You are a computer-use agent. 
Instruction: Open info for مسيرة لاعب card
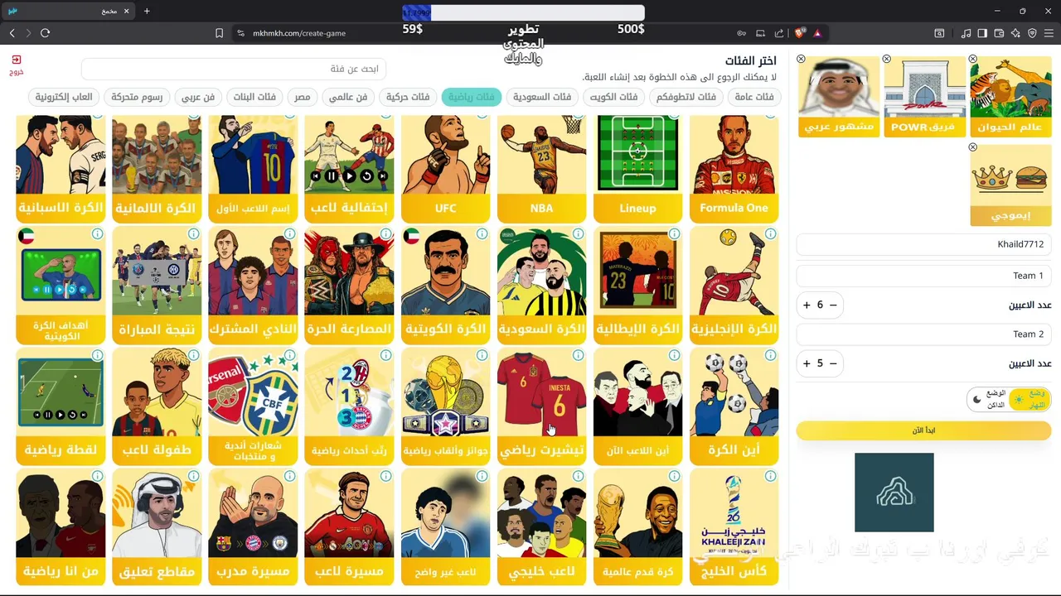tap(386, 476)
